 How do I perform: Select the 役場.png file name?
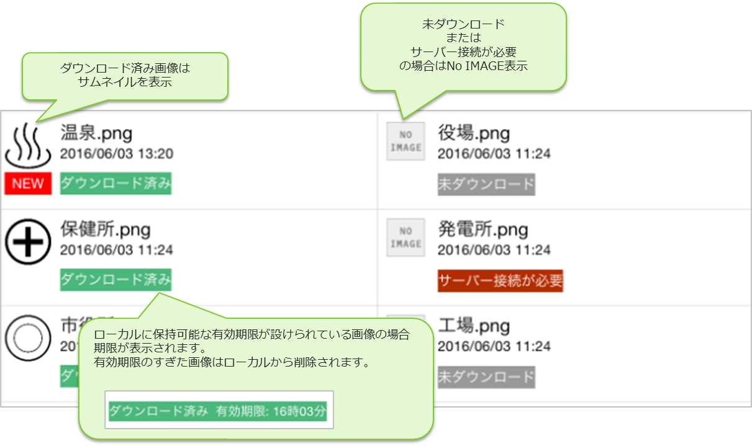coord(474,133)
